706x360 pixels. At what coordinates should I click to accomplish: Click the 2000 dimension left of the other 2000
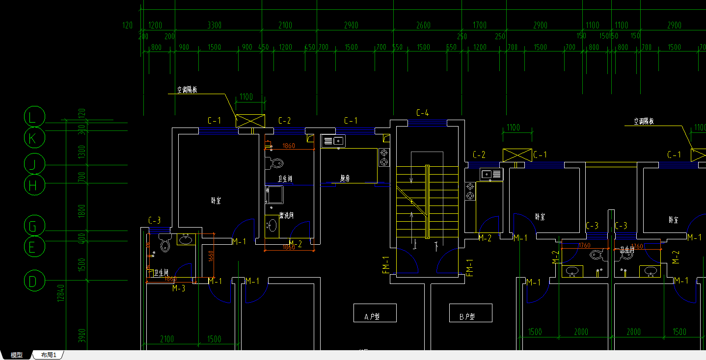tap(581, 332)
